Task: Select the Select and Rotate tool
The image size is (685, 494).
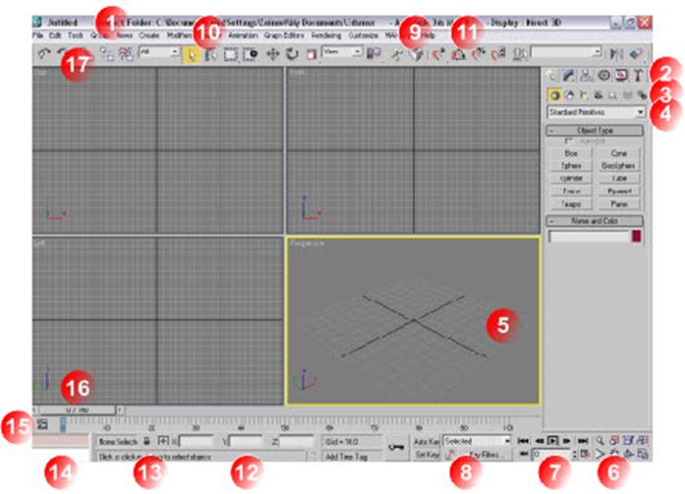Action: pyautogui.click(x=292, y=54)
